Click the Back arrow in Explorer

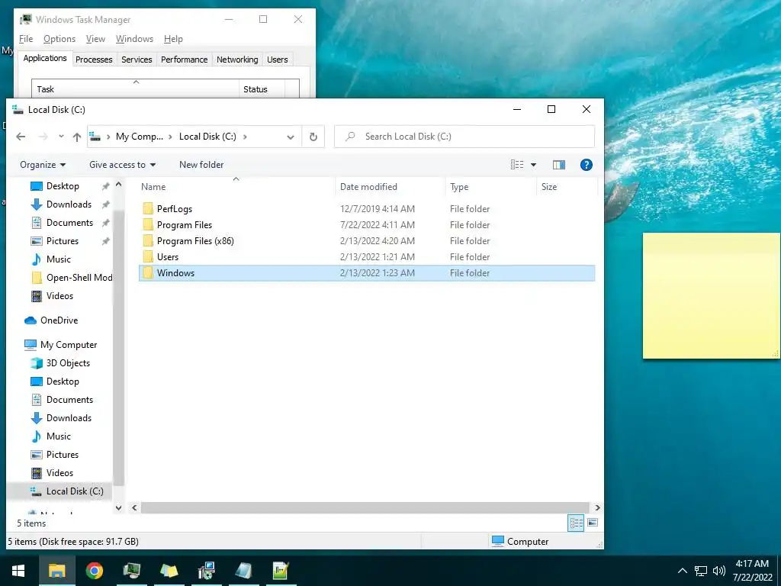click(21, 137)
